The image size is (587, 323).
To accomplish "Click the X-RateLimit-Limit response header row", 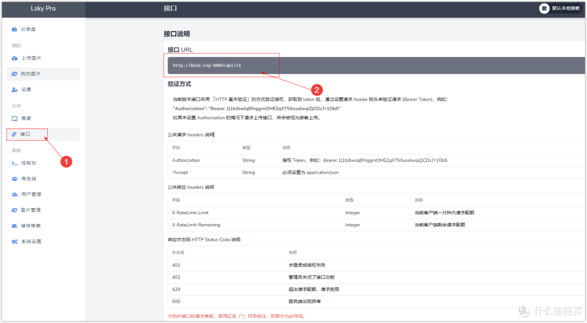I will (x=375, y=213).
